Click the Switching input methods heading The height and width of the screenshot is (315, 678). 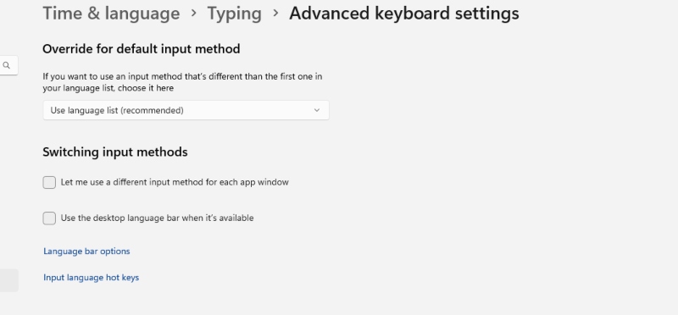115,152
